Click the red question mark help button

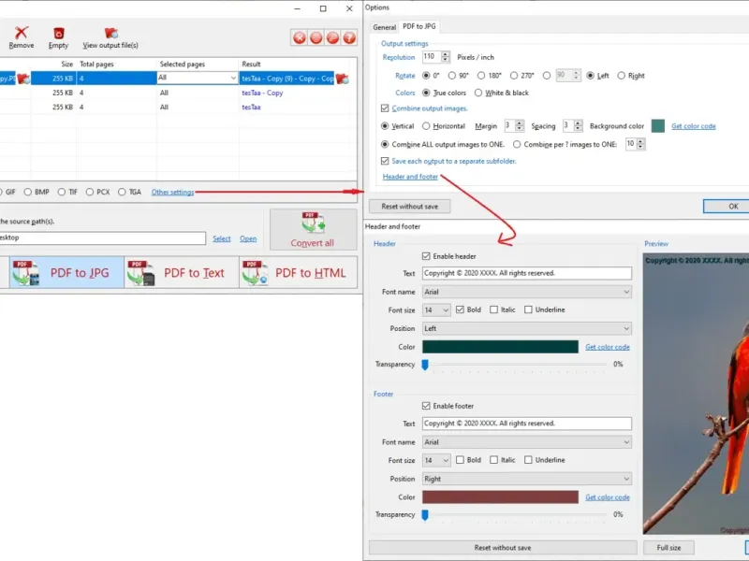[349, 37]
